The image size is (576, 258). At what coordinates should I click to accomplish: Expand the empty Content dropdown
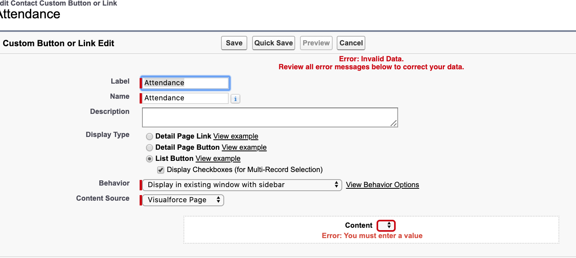[386, 226]
